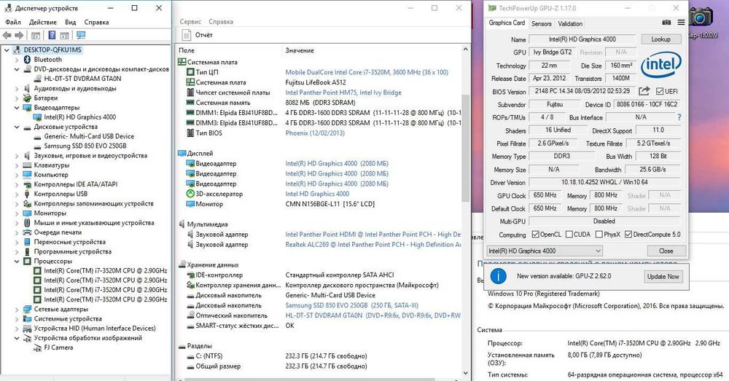
Task: Expand the Сетевые адаптеры node arrow
Action: pos(17,309)
